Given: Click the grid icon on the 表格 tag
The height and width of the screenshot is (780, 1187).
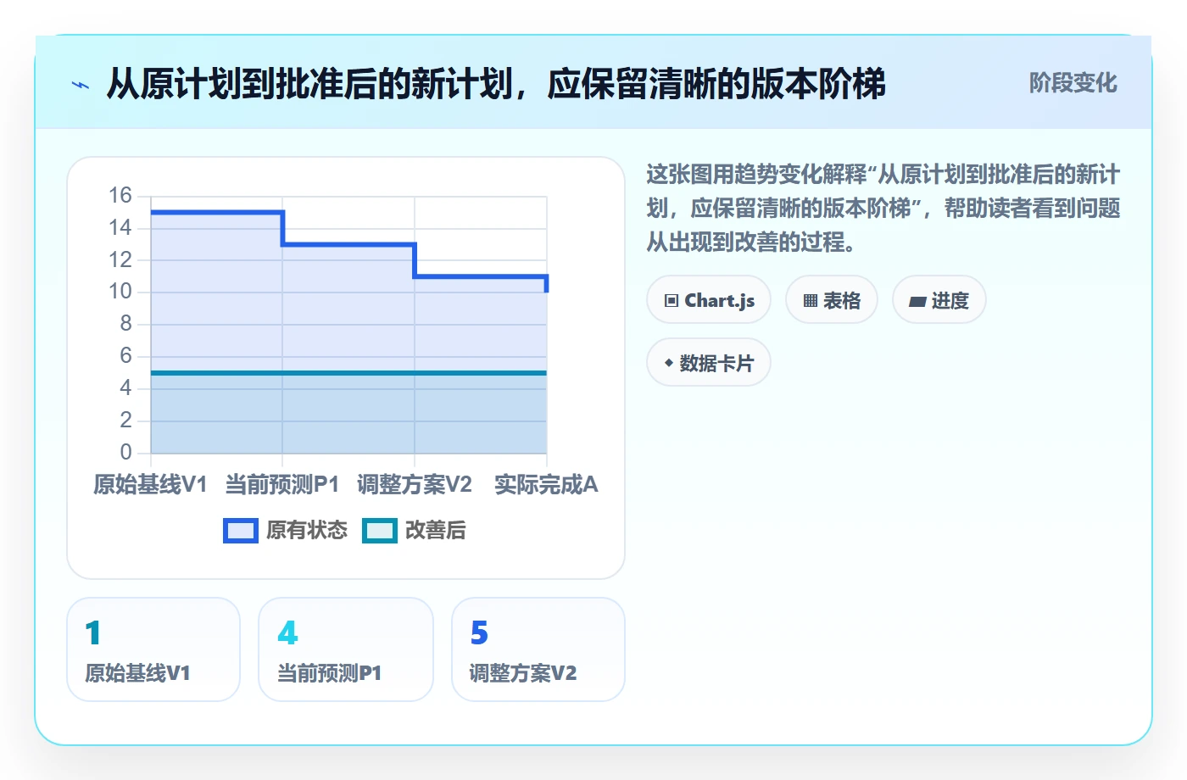Looking at the screenshot, I should pos(811,301).
